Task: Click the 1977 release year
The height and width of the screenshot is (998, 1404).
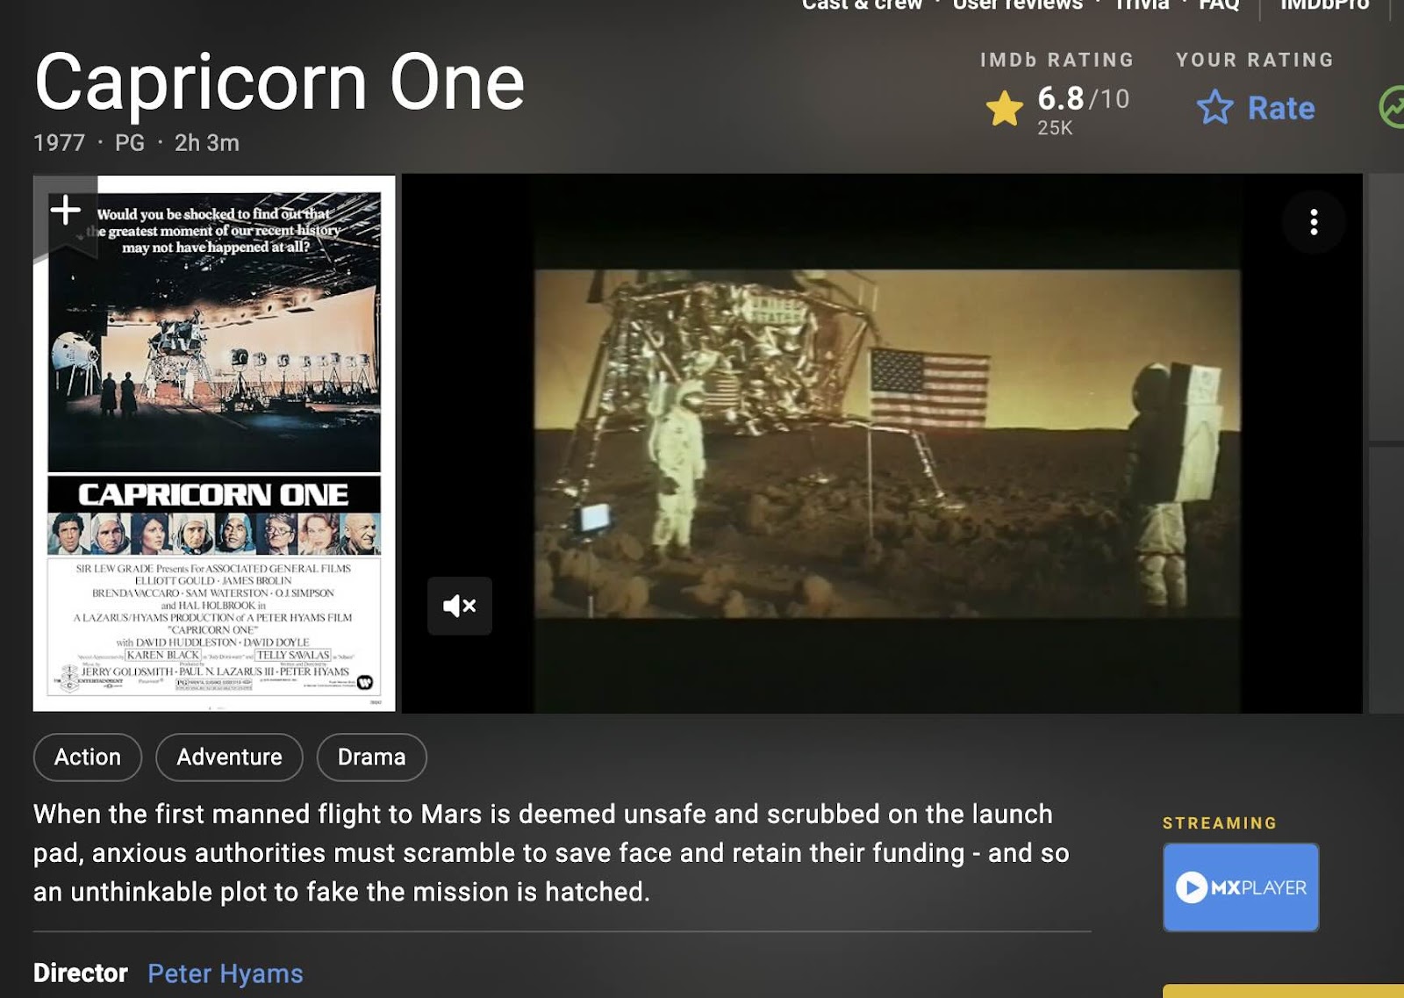Action: click(59, 143)
